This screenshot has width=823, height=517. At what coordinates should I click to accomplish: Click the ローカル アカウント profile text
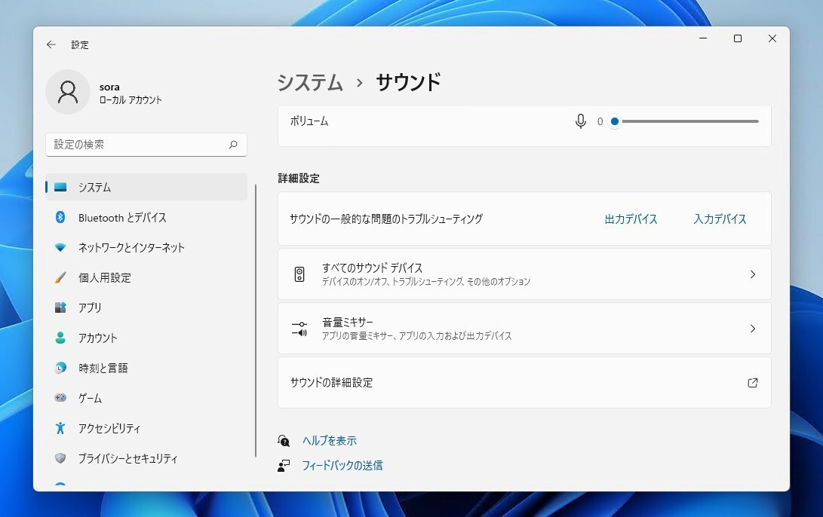(x=131, y=99)
